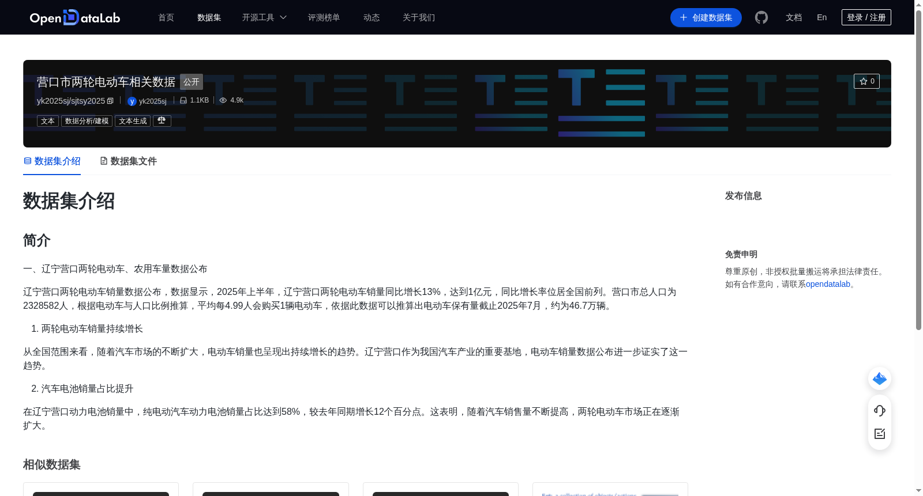Click the 文本生成 tag

coord(133,121)
